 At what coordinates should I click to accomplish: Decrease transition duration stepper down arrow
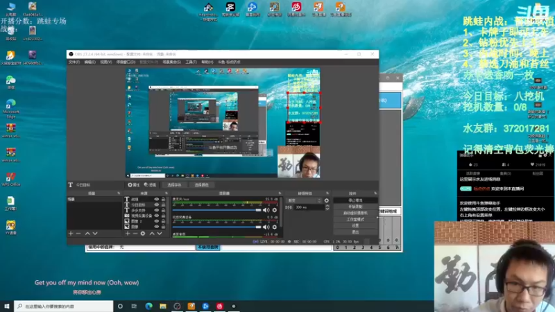[327, 209]
